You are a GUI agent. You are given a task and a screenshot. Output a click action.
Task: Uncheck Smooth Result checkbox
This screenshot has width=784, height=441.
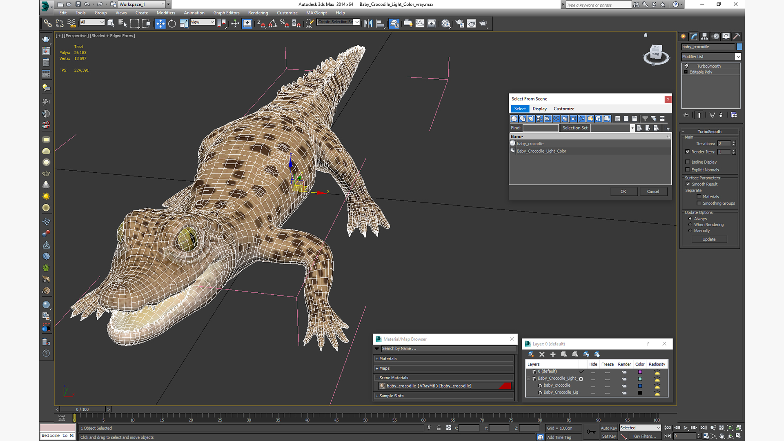pos(688,184)
